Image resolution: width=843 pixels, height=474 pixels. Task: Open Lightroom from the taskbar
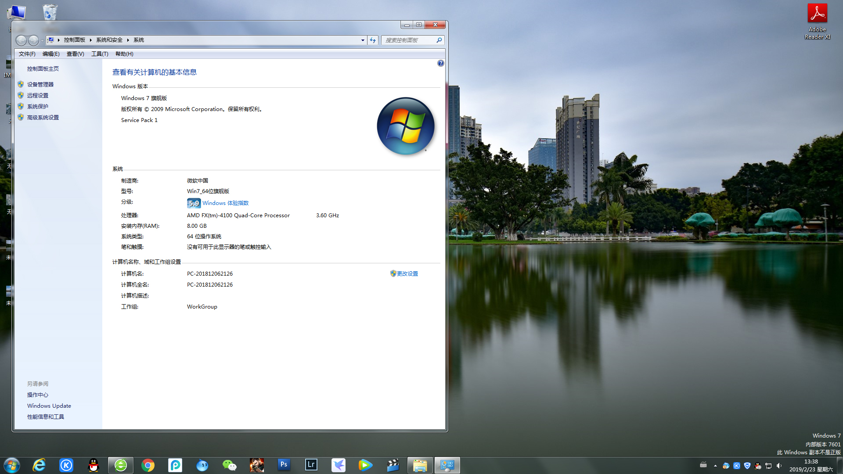coord(311,465)
